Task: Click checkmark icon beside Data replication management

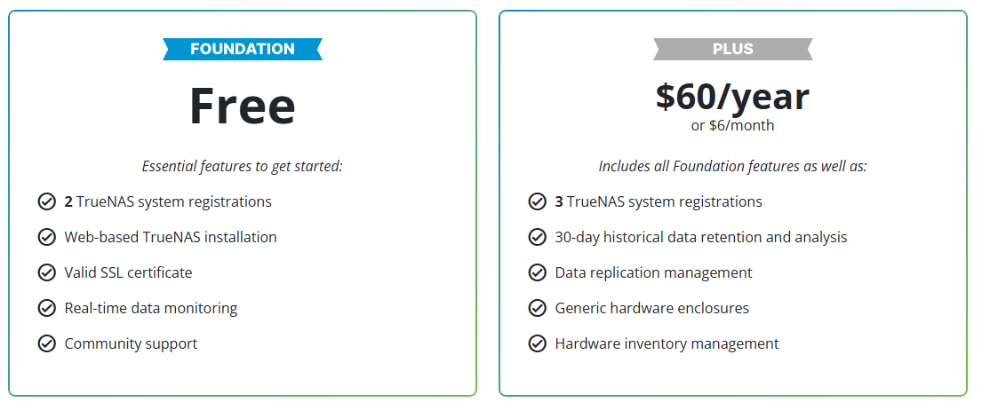Action: (538, 272)
